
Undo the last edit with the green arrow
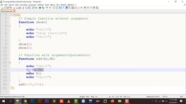(33, 8)
